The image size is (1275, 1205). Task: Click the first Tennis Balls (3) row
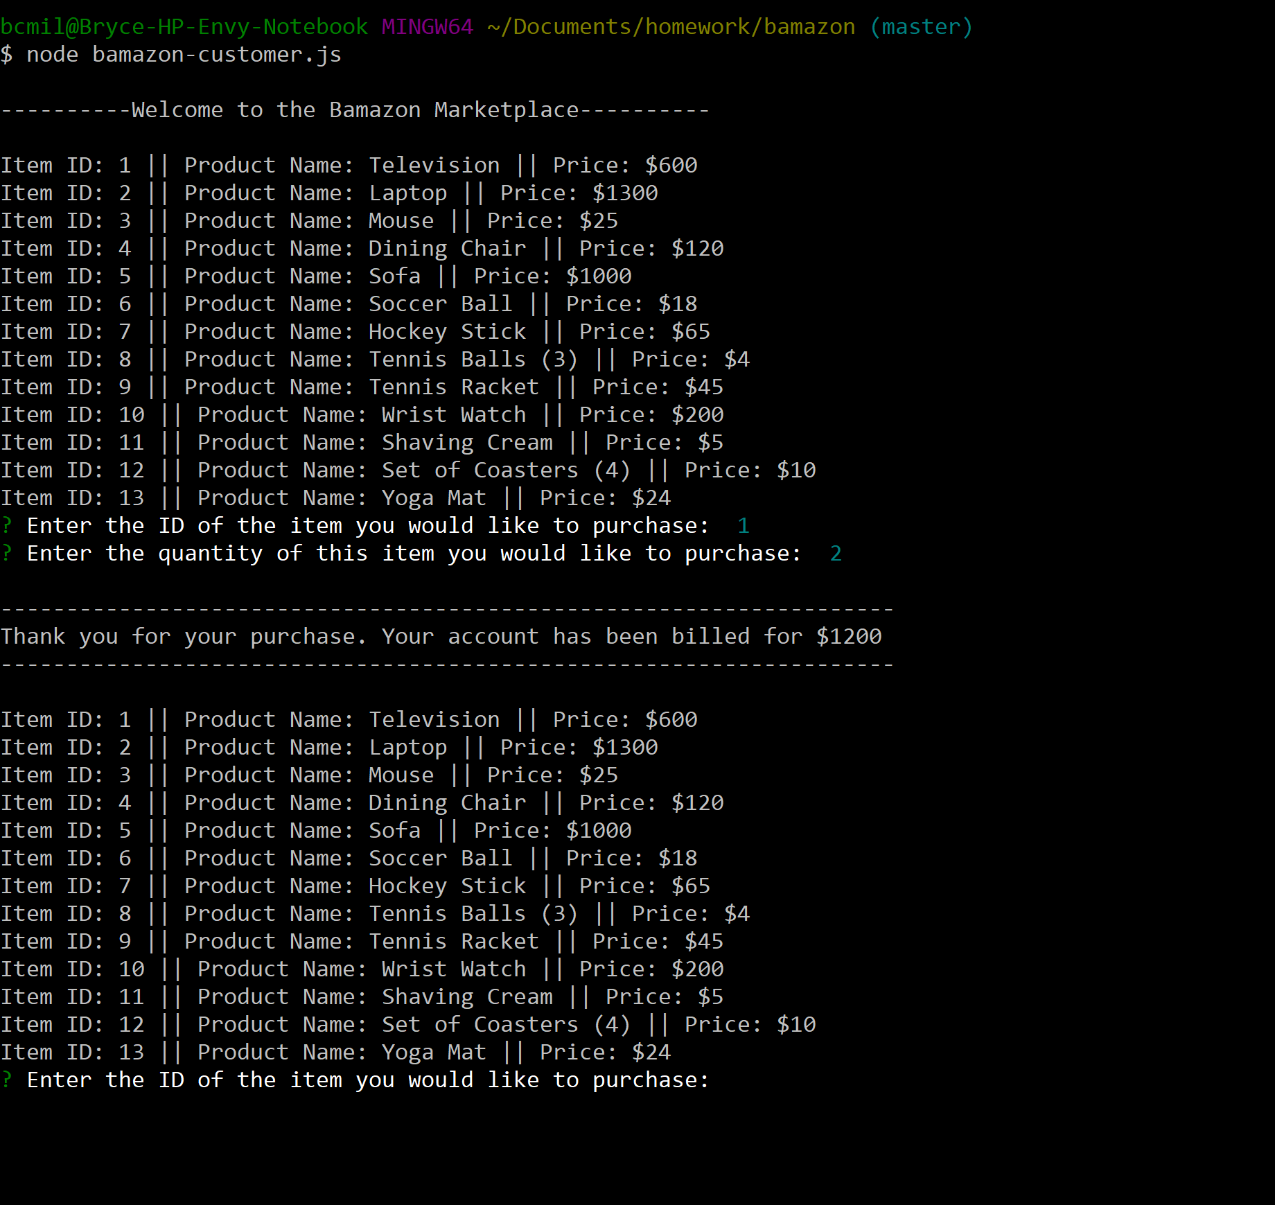click(375, 360)
